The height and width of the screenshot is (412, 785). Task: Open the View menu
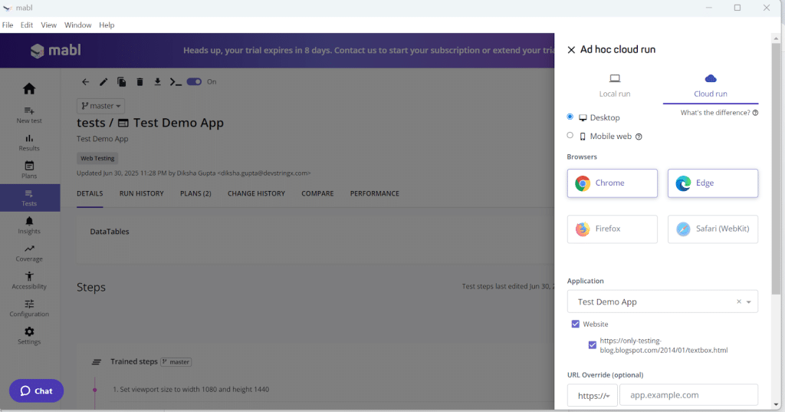click(48, 25)
